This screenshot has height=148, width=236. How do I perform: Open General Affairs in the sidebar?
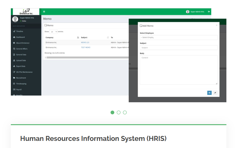point(22,49)
